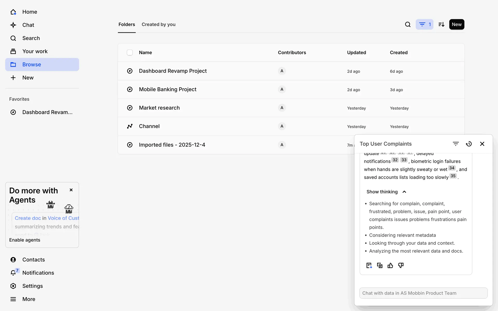
Task: Click the create doc from response icon
Action: pos(369,265)
